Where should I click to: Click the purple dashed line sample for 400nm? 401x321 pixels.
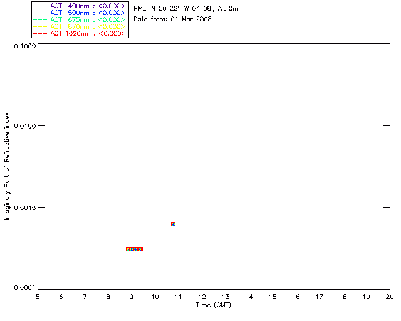[40, 6]
